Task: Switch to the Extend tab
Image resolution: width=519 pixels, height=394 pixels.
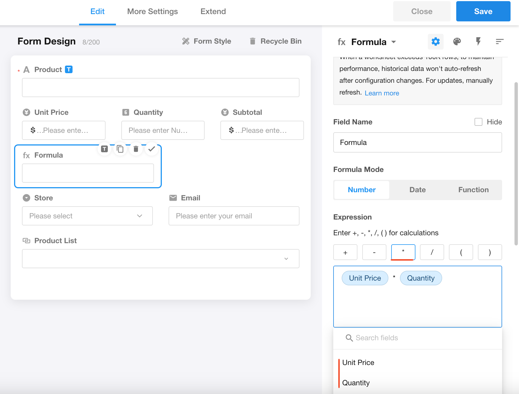Action: tap(213, 12)
